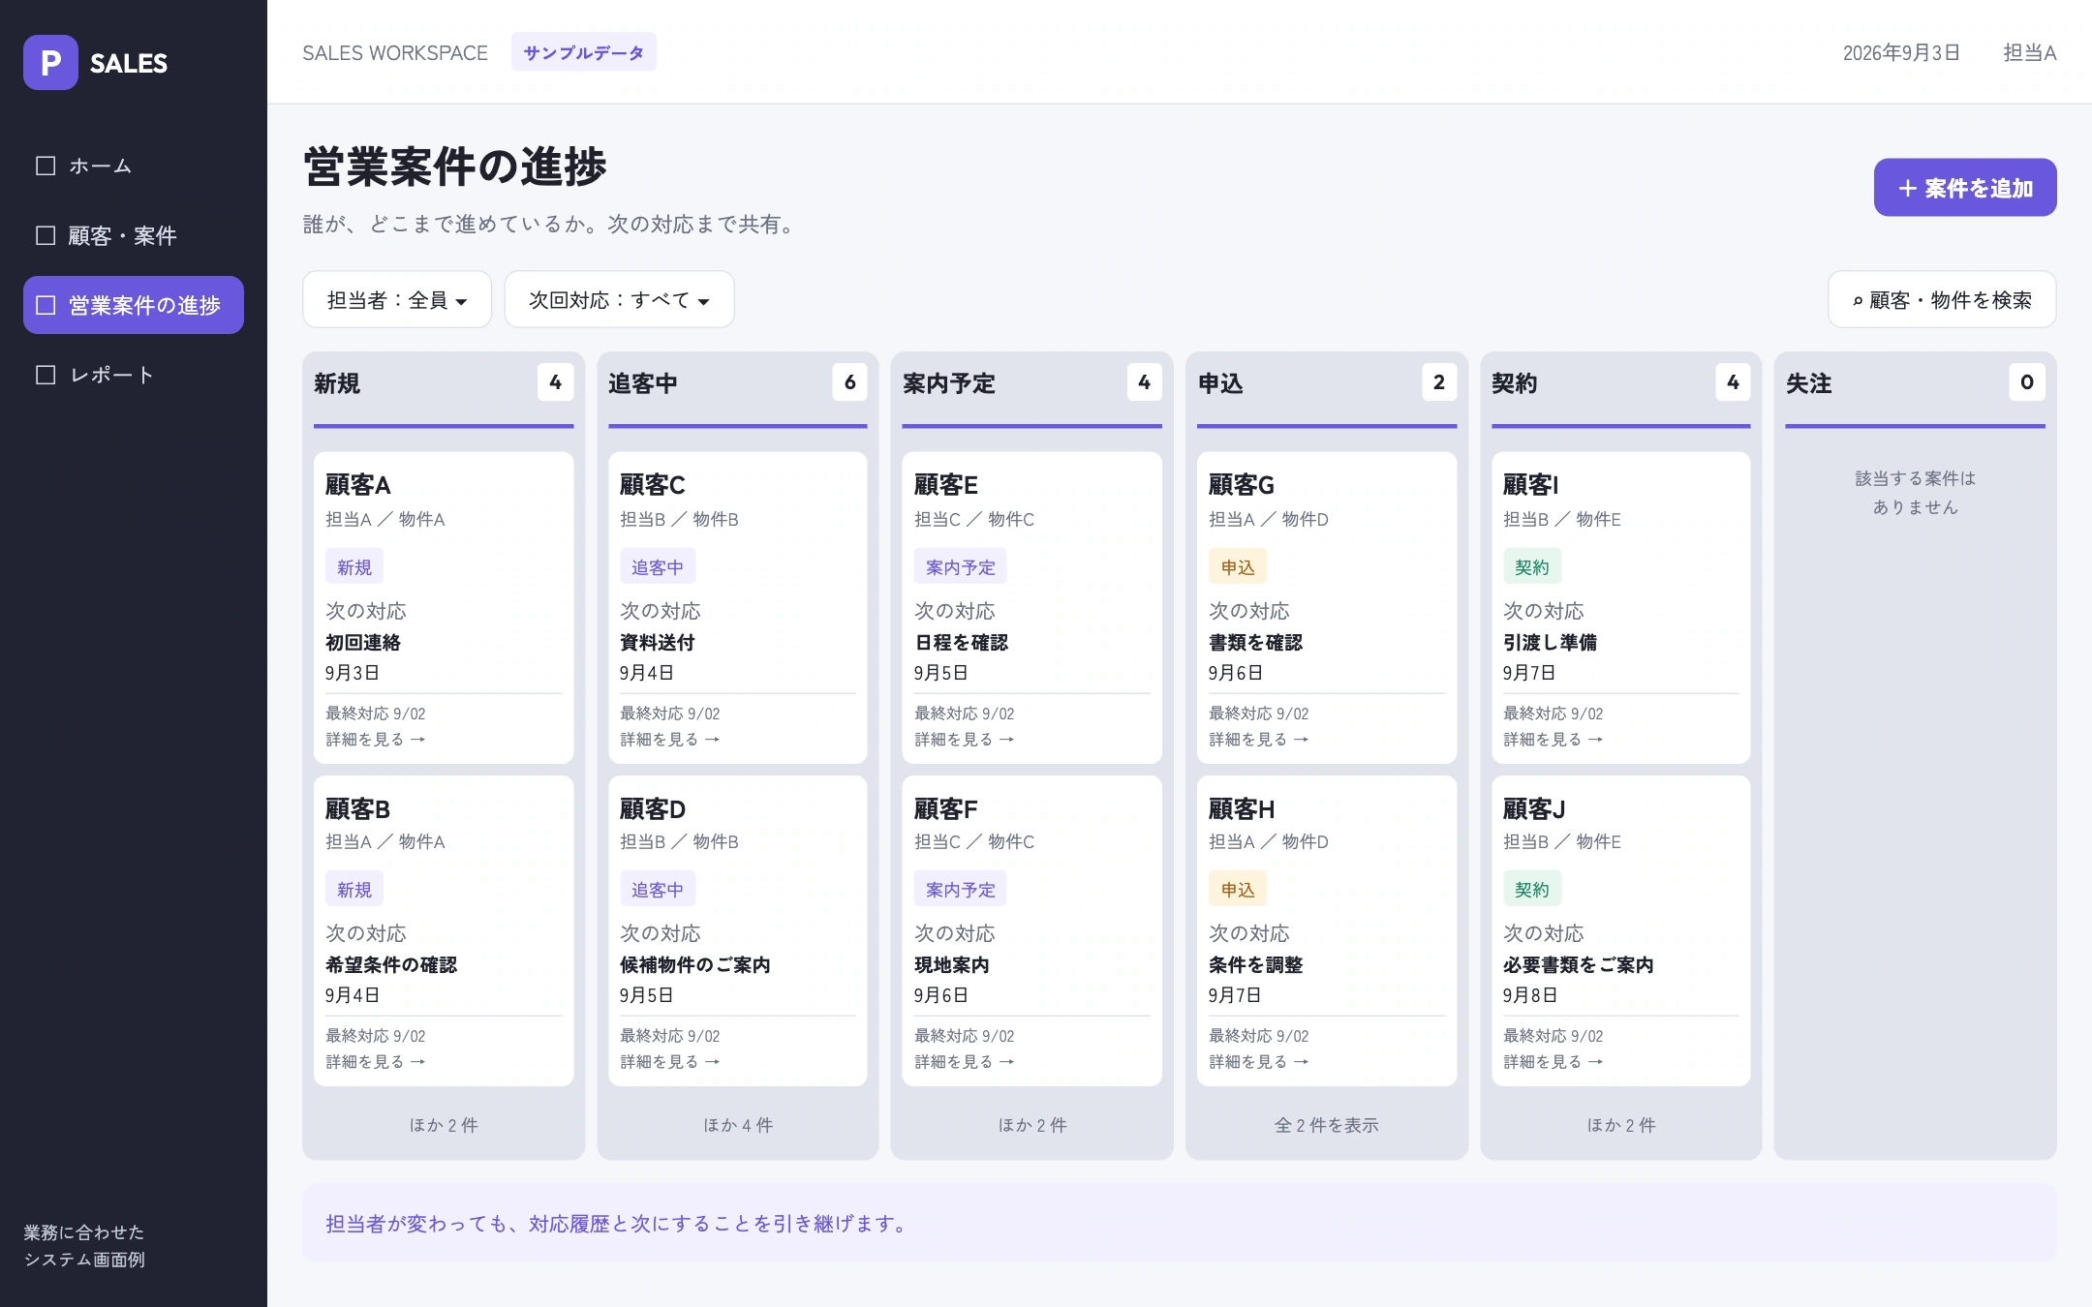Click the 追客中 status tag on 顧客C

[658, 567]
